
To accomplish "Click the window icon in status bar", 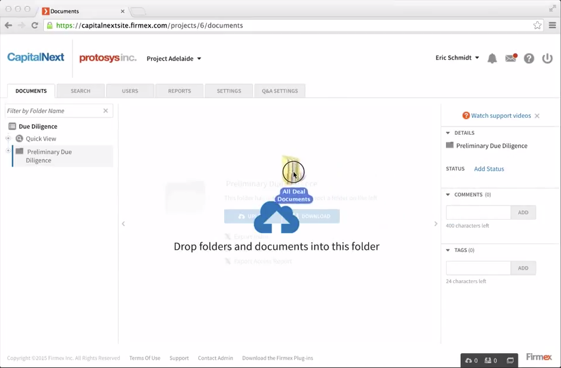I will 510,360.
